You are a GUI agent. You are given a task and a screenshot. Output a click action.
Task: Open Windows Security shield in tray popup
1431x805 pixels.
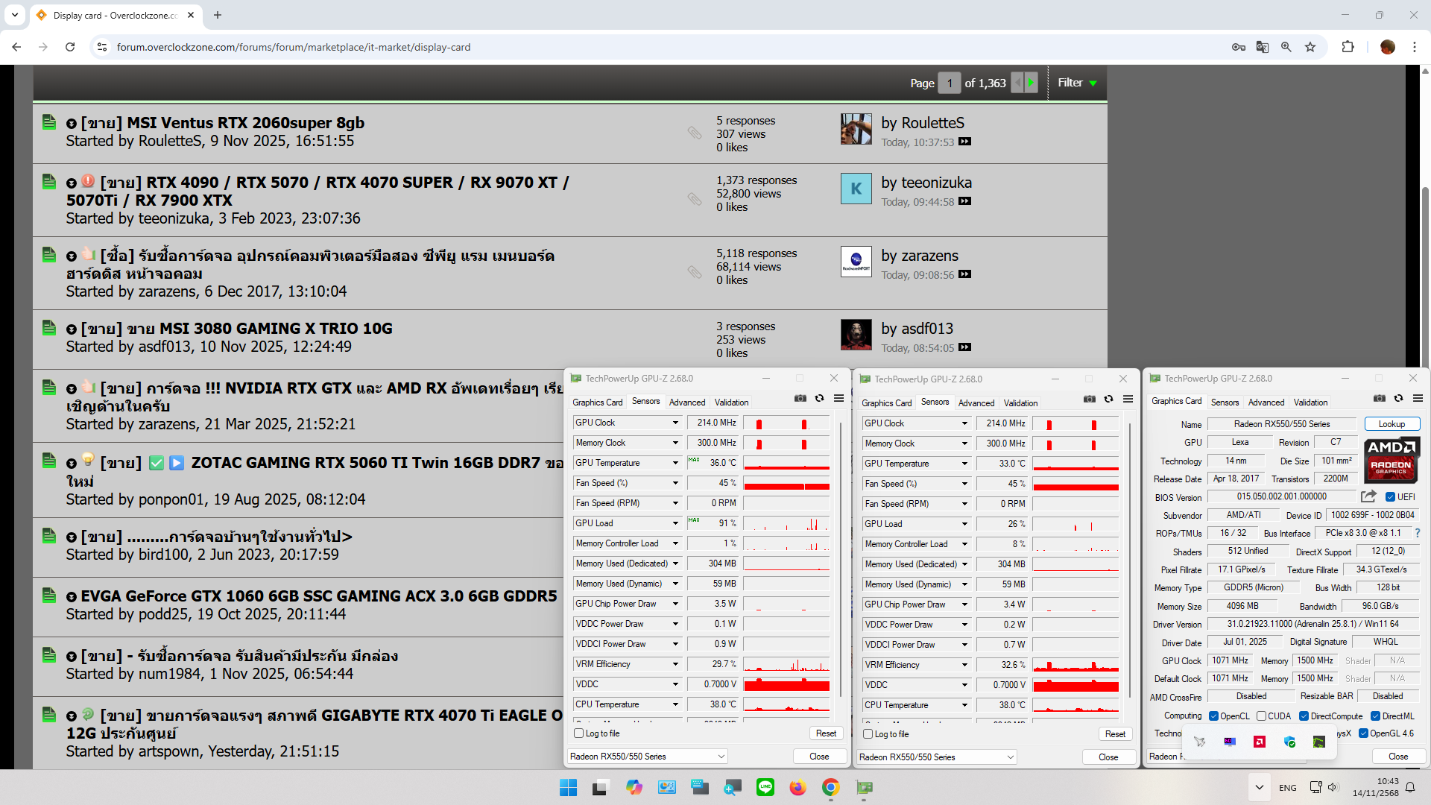(x=1289, y=742)
